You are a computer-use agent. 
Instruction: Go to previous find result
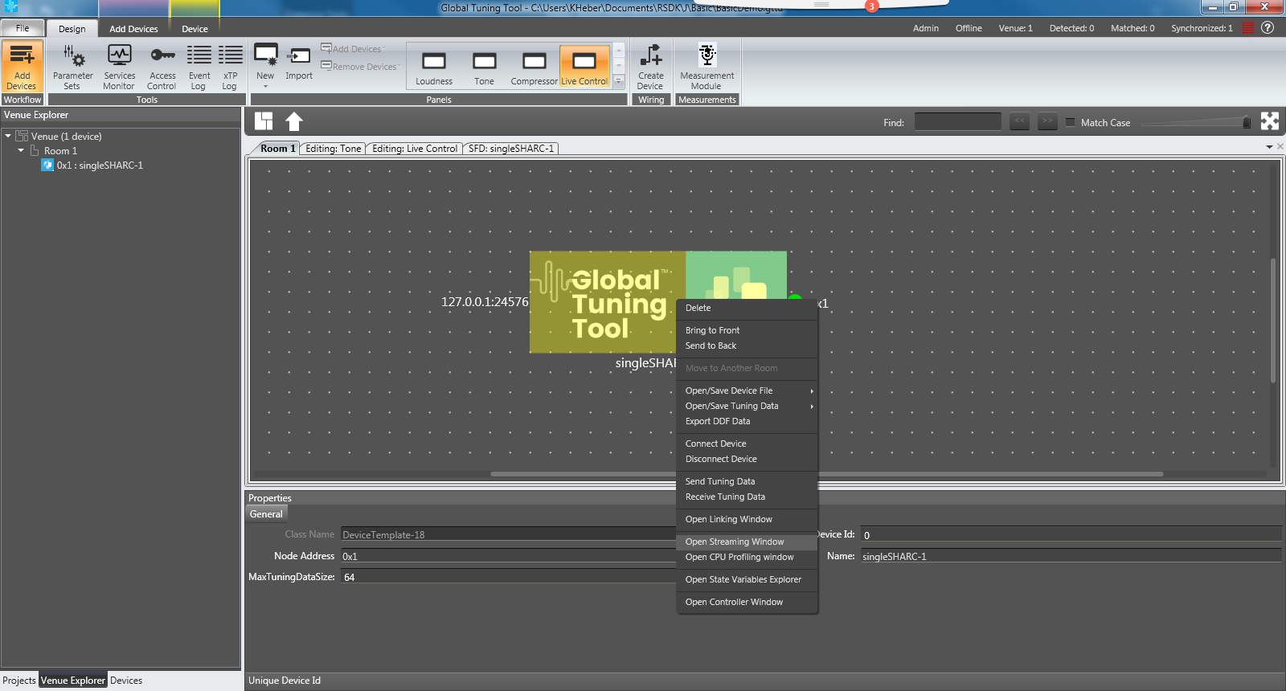pos(1019,121)
